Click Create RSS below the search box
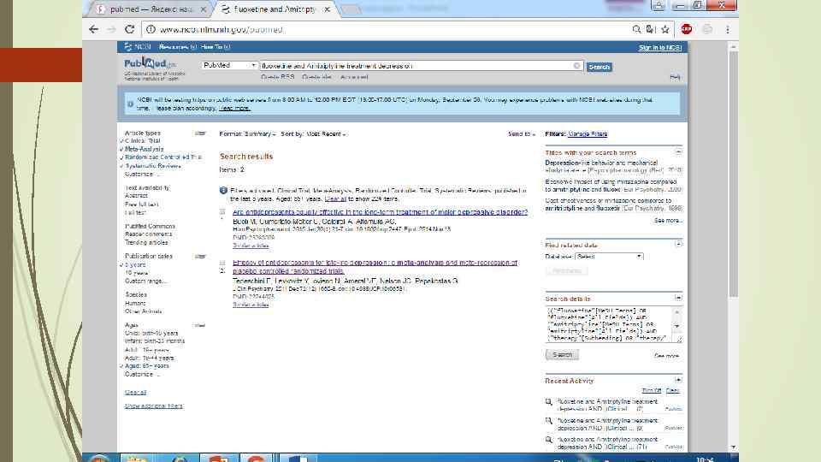 pos(277,77)
